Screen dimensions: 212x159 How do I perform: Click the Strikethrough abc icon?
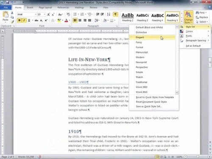[36, 20]
